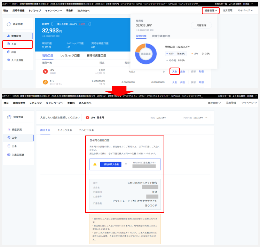
Task: Open the 日本語 language dropdown on the asset status page
Action: [248, 4]
